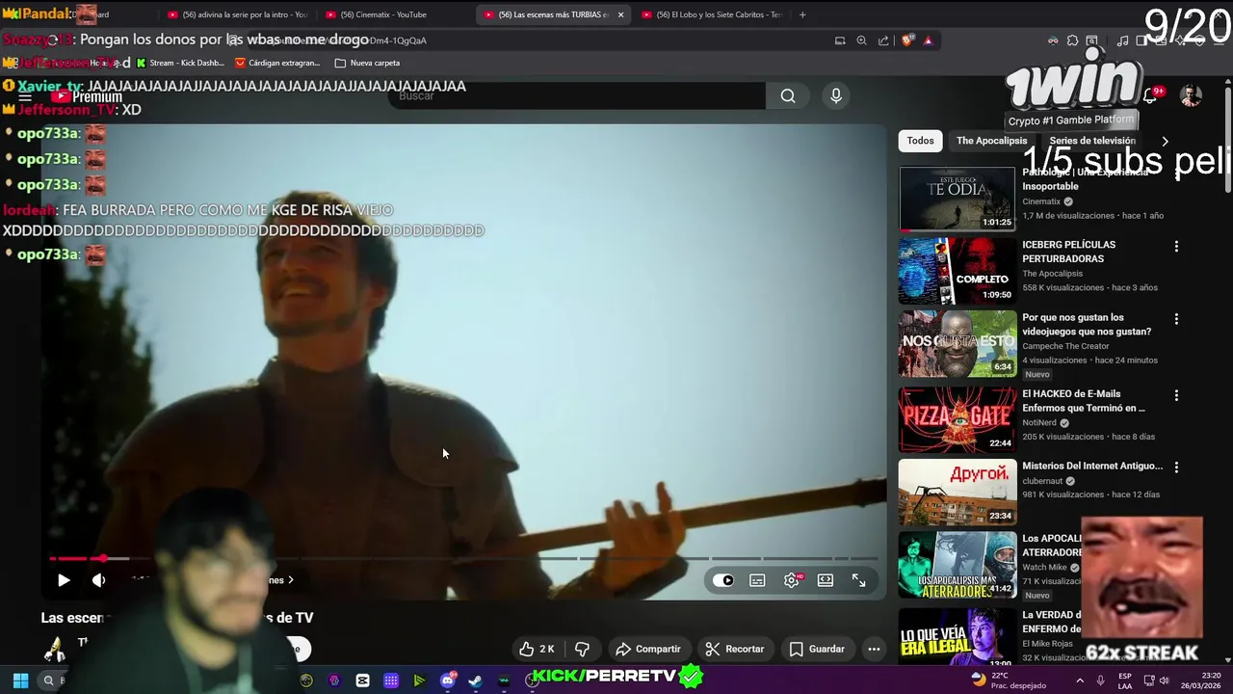Open options for Por que nos gustan video
Screen dimensions: 1233x694
pyautogui.click(x=1176, y=319)
